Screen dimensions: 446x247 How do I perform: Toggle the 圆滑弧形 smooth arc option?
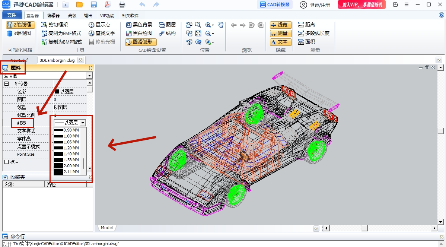click(141, 42)
